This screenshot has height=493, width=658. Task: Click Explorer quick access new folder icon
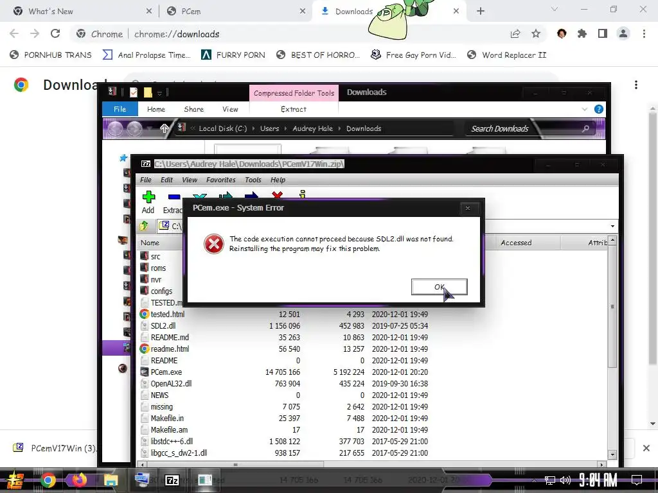pyautogui.click(x=148, y=92)
